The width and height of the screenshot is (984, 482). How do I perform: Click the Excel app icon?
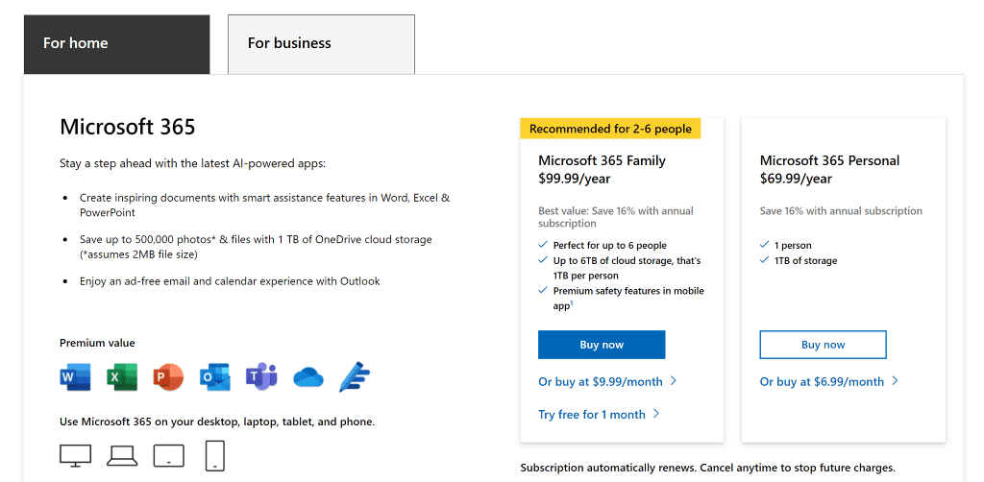[x=122, y=376]
